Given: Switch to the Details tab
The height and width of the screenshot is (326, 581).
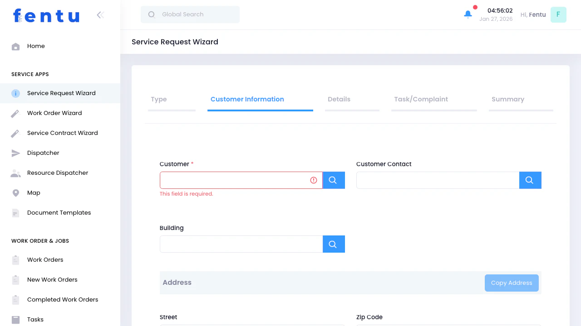Looking at the screenshot, I should (x=339, y=99).
